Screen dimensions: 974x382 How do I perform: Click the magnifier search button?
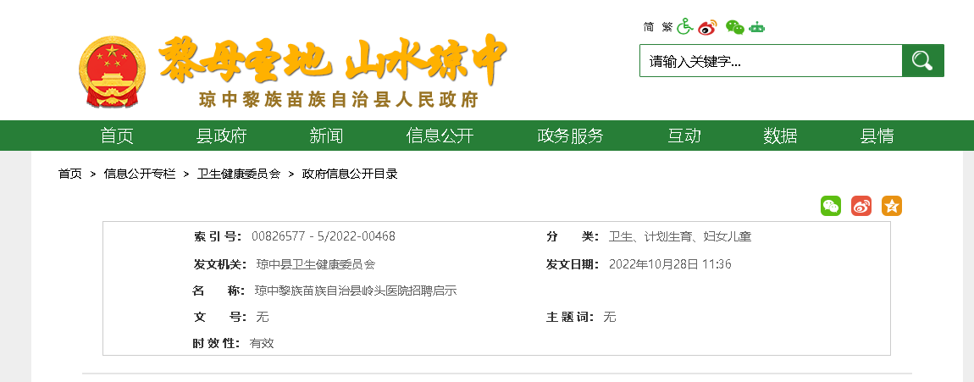pyautogui.click(x=923, y=60)
